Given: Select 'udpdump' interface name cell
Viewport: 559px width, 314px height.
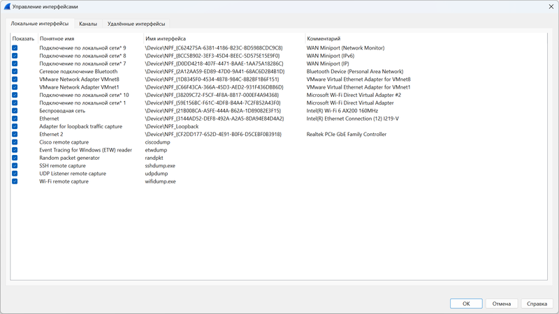Looking at the screenshot, I should (157, 173).
